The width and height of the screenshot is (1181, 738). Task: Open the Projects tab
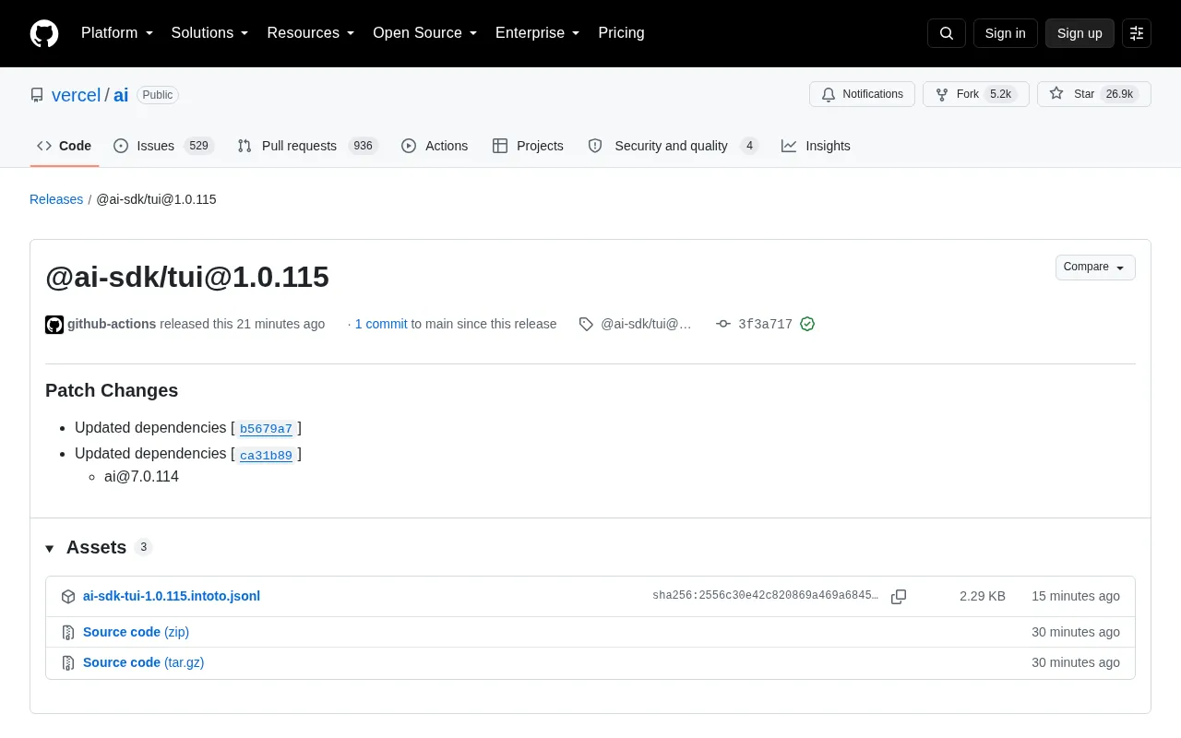click(528, 146)
